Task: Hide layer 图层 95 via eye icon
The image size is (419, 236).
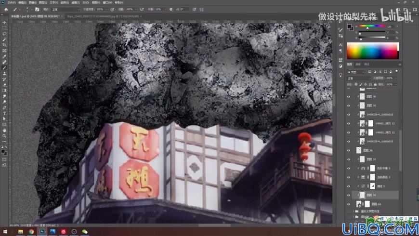Action: (x=349, y=105)
